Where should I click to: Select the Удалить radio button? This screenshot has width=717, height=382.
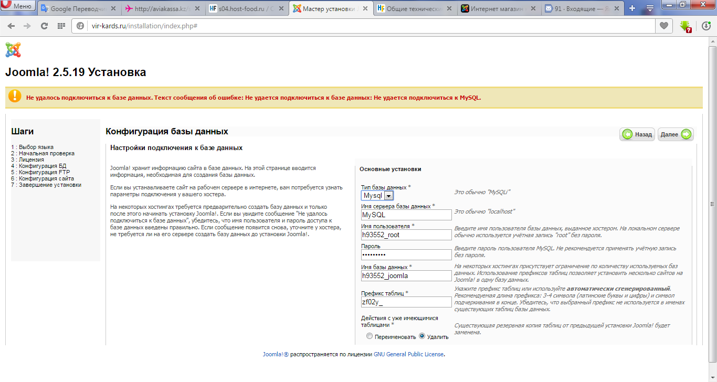click(x=422, y=336)
